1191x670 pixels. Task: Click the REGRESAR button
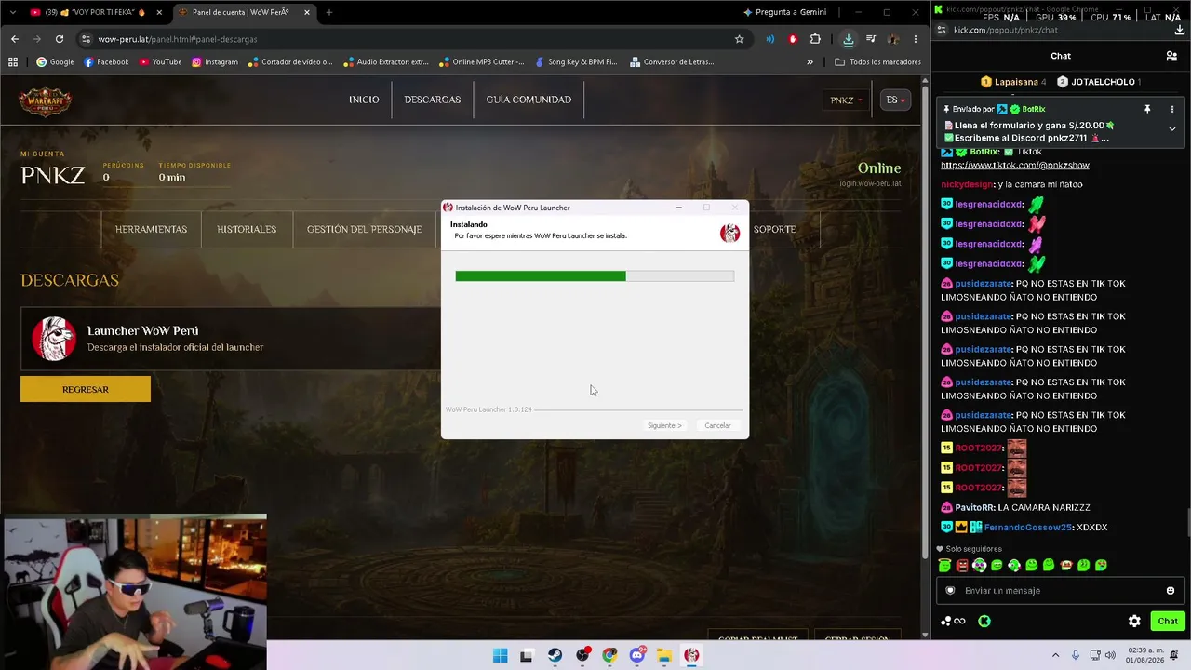coord(86,389)
